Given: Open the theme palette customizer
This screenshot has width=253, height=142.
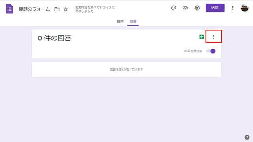Looking at the screenshot, I should (x=174, y=8).
